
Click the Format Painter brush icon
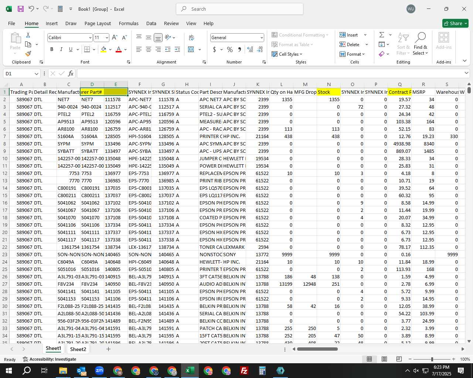pyautogui.click(x=28, y=54)
